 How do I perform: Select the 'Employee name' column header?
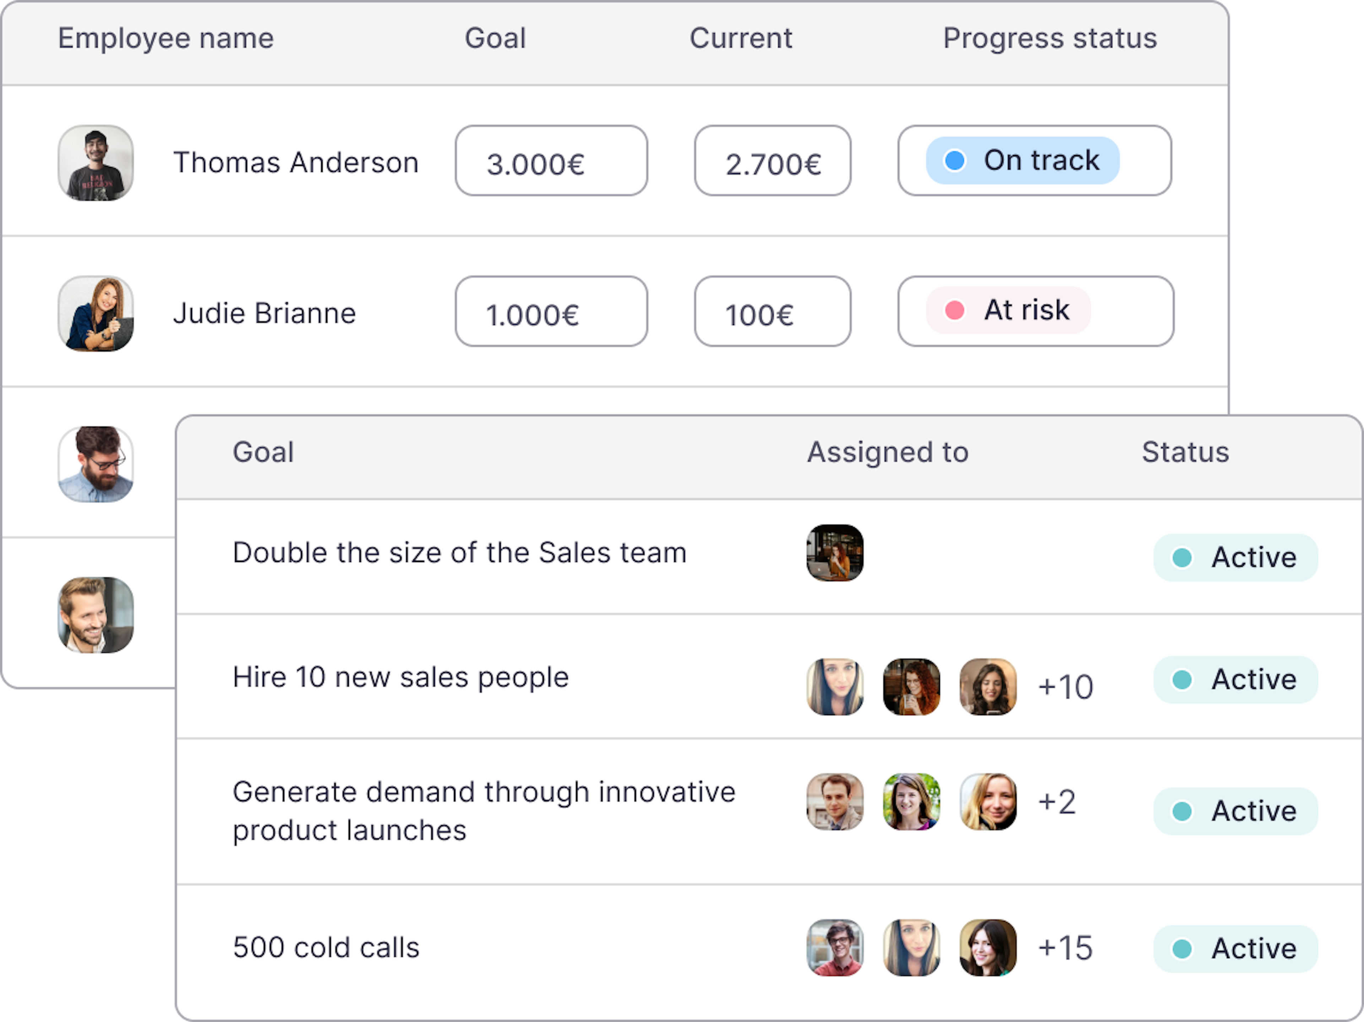click(x=165, y=38)
